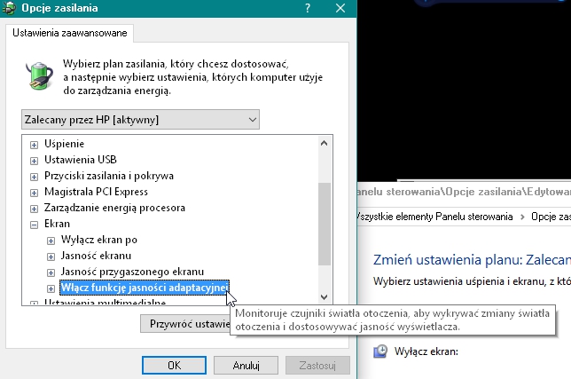Select Włącz funkcję jasności adaptacyjnej item
Image resolution: width=571 pixels, height=379 pixels.
145,288
